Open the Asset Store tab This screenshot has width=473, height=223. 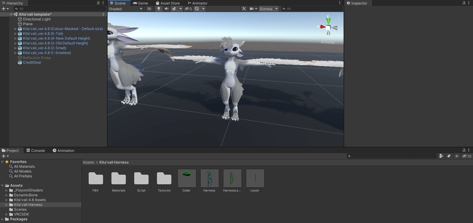click(x=168, y=3)
